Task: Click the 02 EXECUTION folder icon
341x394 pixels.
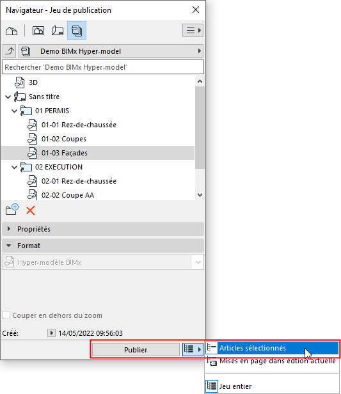Action: tap(26, 167)
